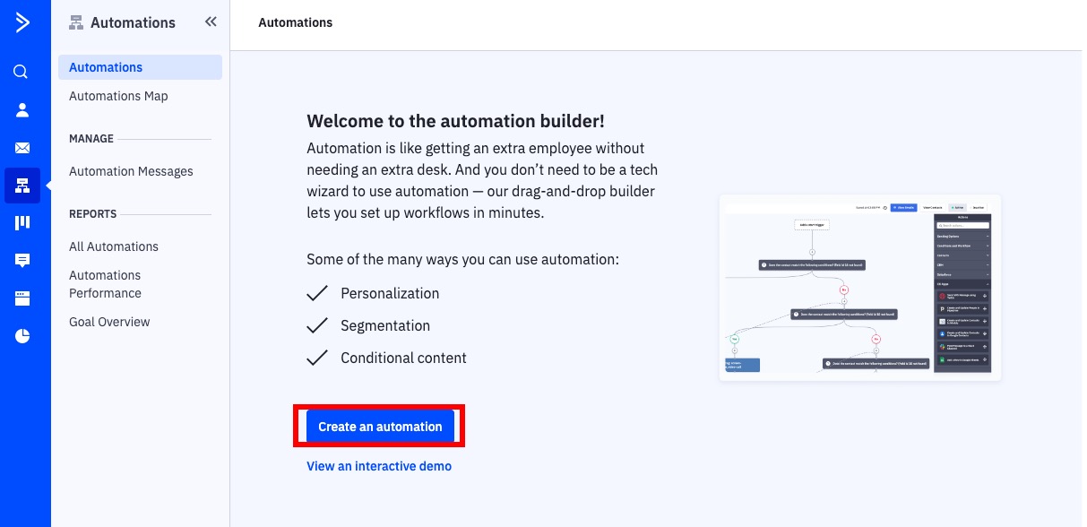The image size is (1087, 527).
Task: Open the search magnifier icon
Action: [x=22, y=72]
